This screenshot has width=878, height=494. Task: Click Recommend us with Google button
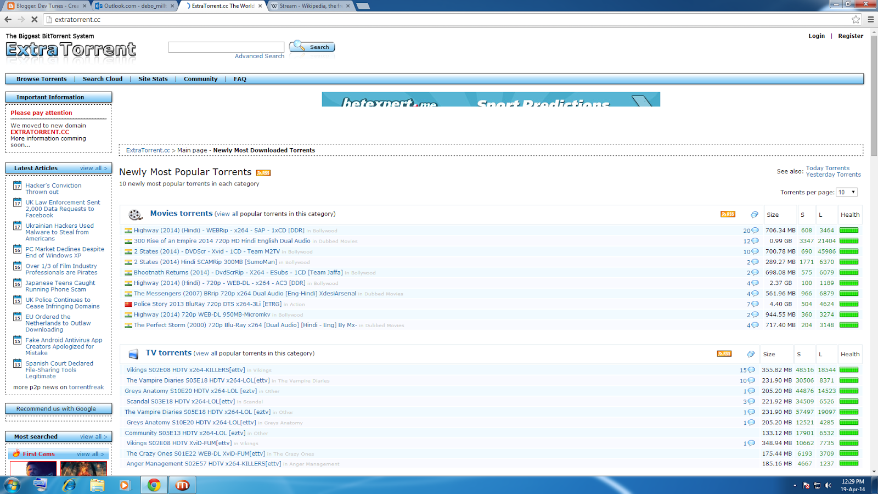coord(58,408)
